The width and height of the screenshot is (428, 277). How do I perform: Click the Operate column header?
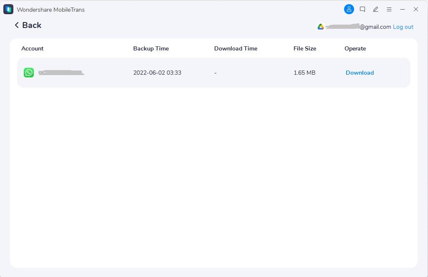click(355, 48)
